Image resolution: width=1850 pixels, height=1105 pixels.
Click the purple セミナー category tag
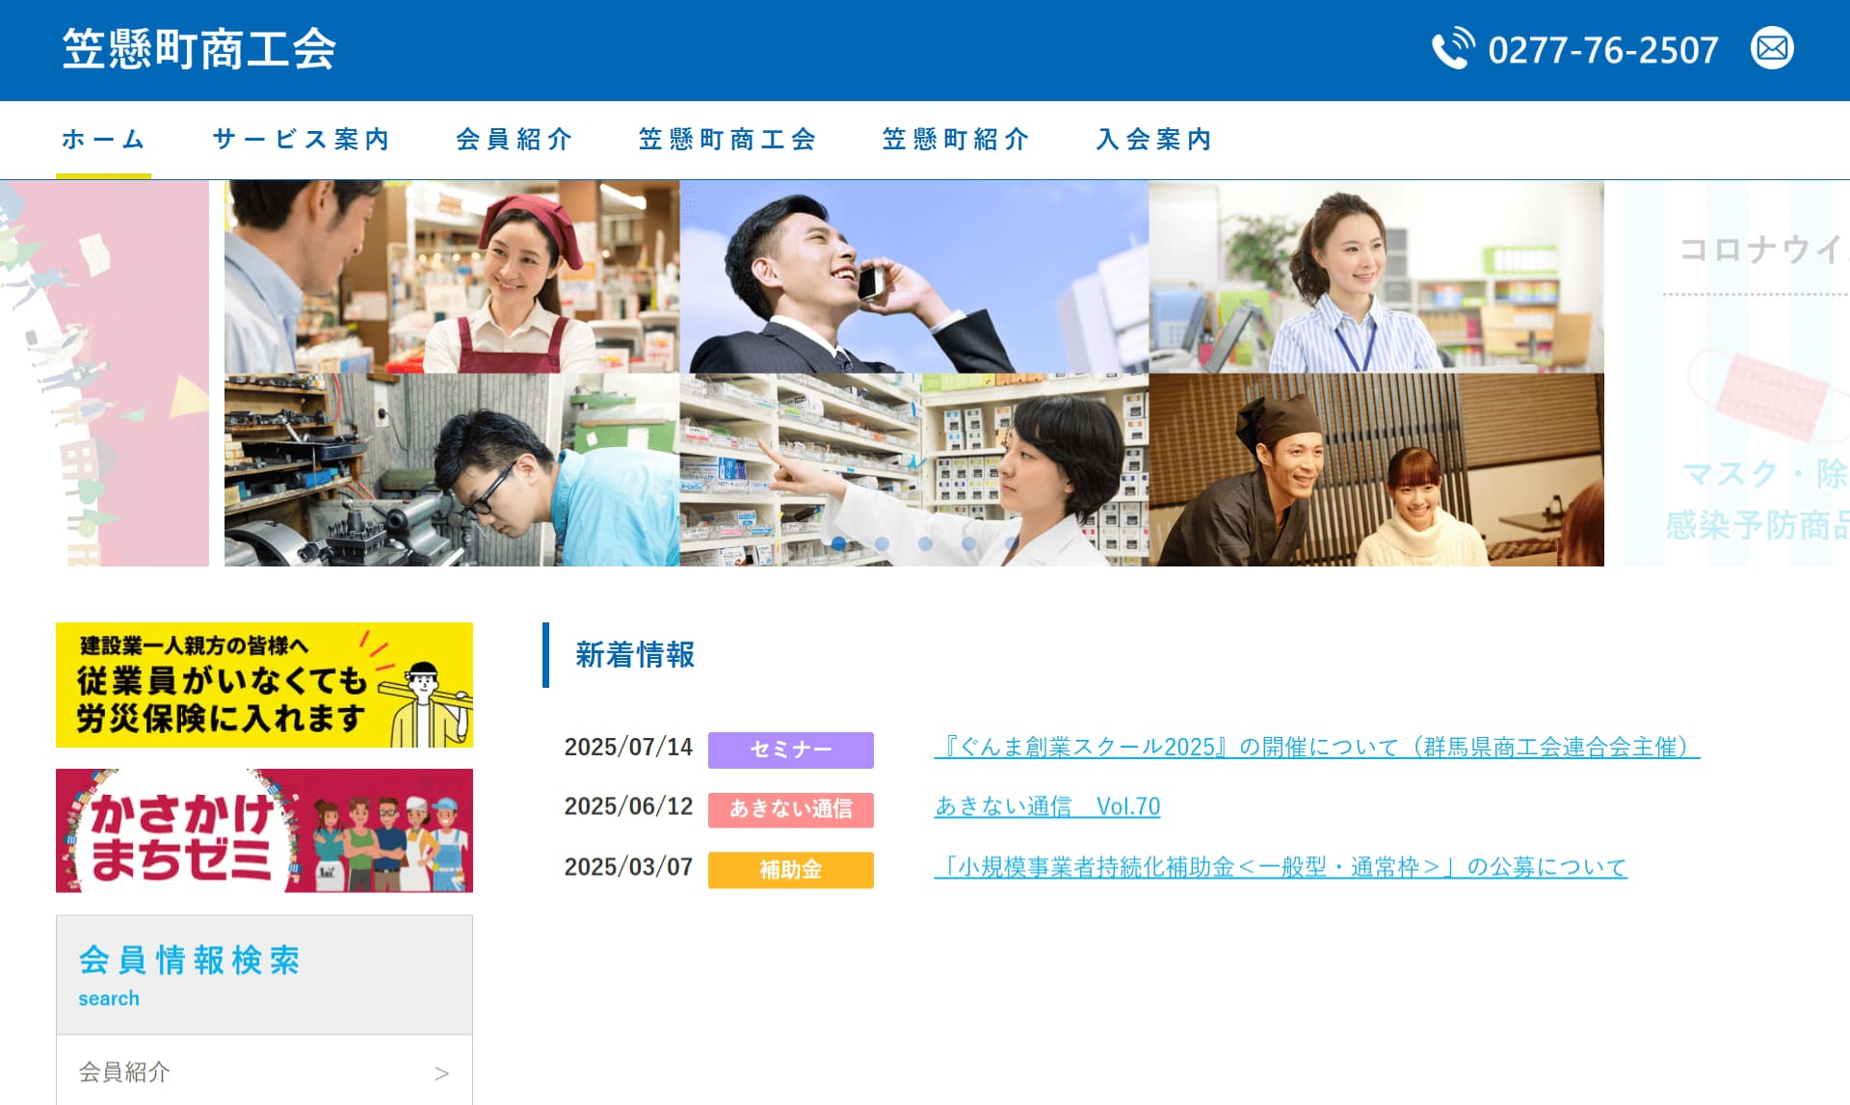[790, 750]
